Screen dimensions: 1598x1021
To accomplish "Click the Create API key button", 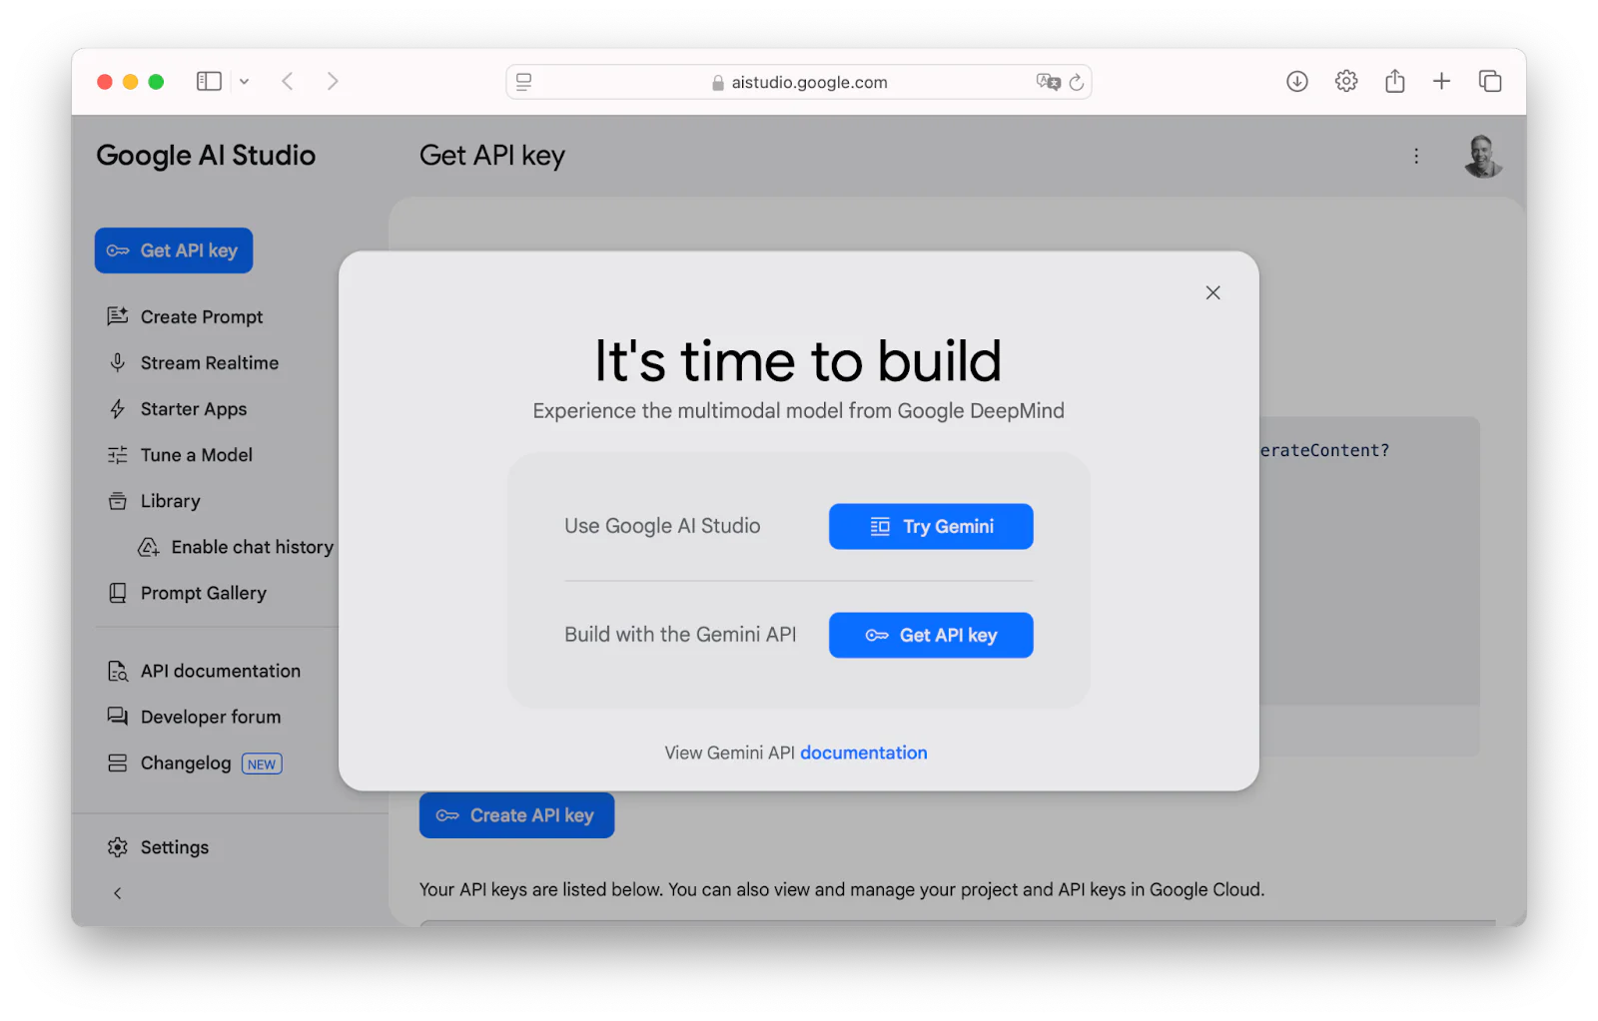I will coord(516,815).
